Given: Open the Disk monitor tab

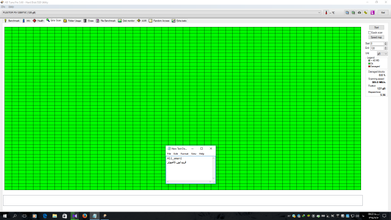Looking at the screenshot, I should (x=126, y=21).
